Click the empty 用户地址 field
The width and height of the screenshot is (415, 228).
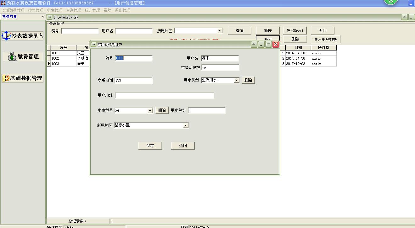pyautogui.click(x=165, y=96)
